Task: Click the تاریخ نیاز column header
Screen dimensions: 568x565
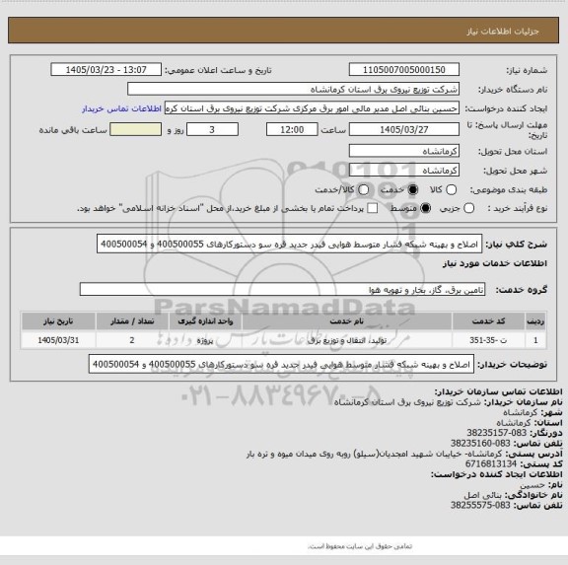Action: point(58,321)
